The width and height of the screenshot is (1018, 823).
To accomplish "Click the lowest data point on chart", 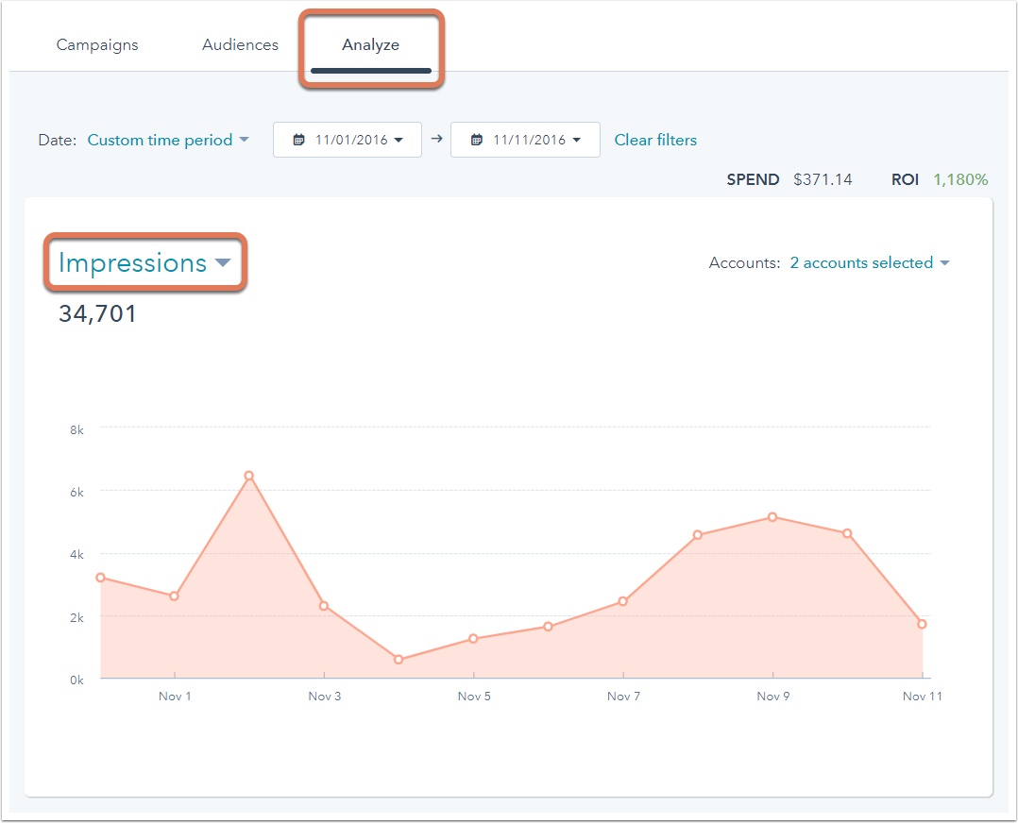I will coord(399,660).
